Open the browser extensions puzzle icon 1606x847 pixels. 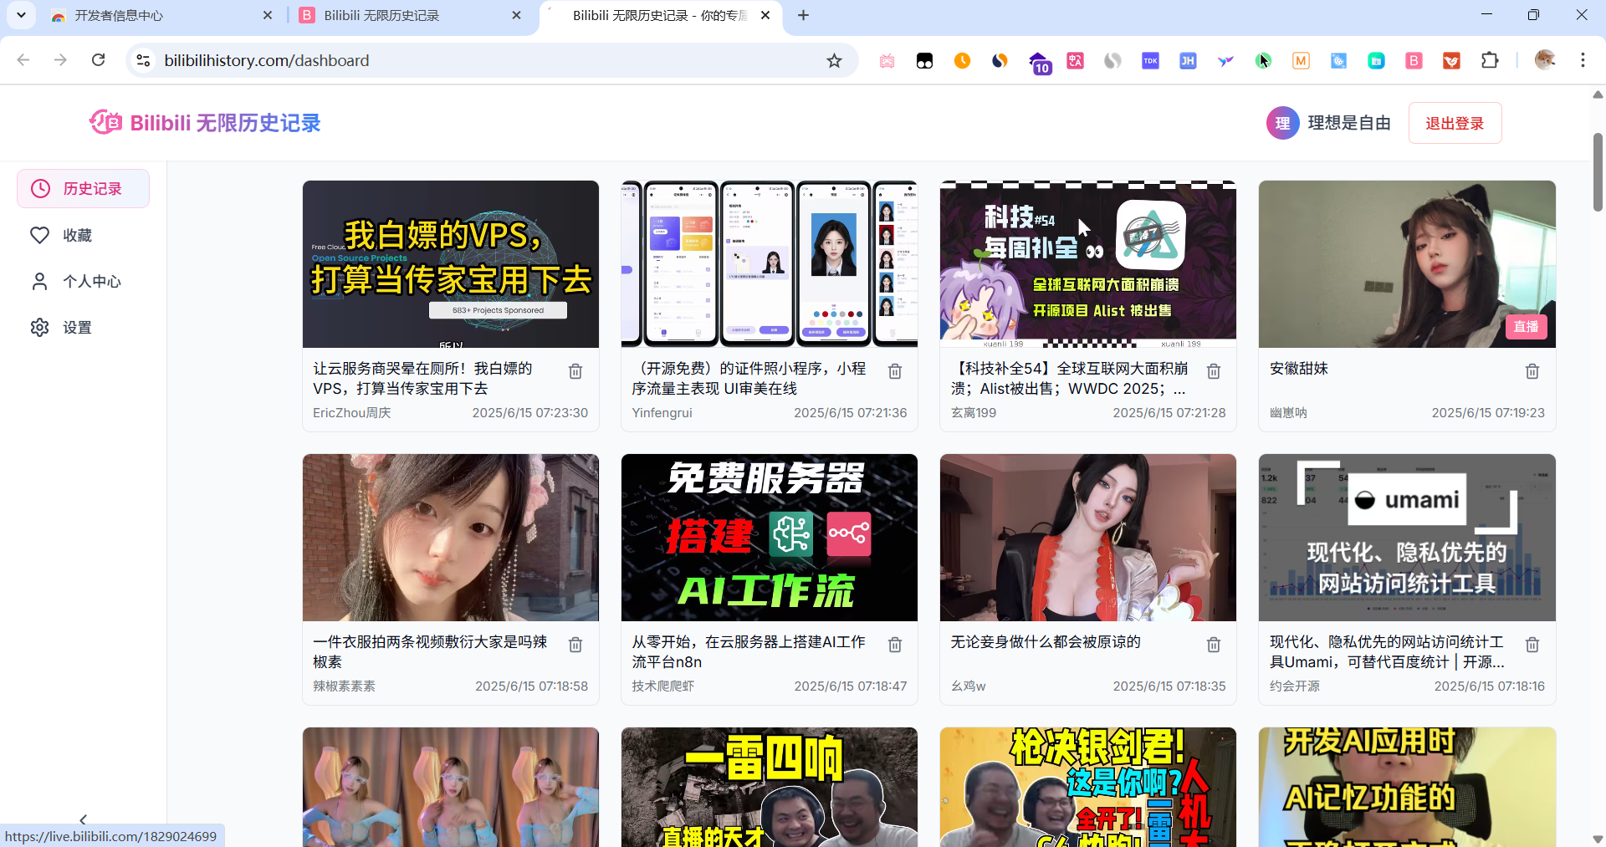pyautogui.click(x=1490, y=60)
